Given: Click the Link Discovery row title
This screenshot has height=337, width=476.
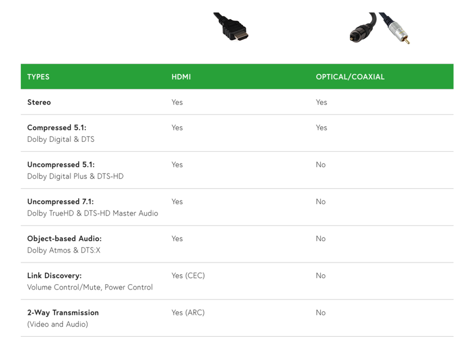Looking at the screenshot, I should pyautogui.click(x=54, y=276).
